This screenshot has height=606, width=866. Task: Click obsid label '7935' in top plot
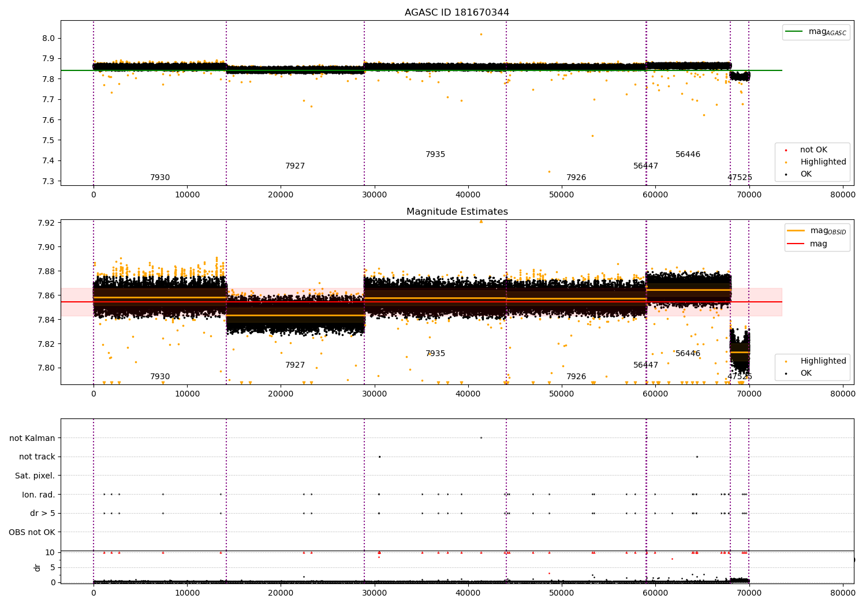[x=435, y=155]
